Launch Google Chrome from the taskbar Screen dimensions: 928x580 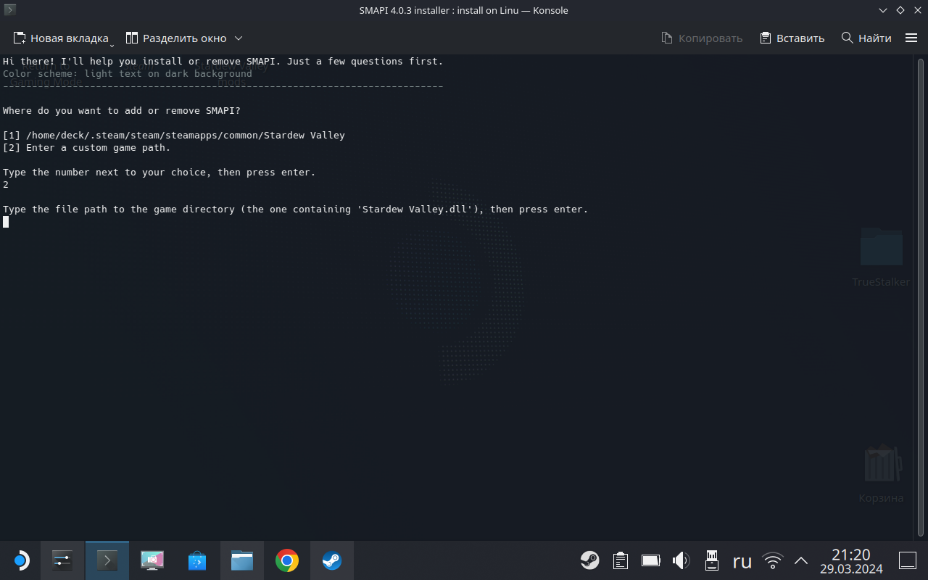coord(287,560)
